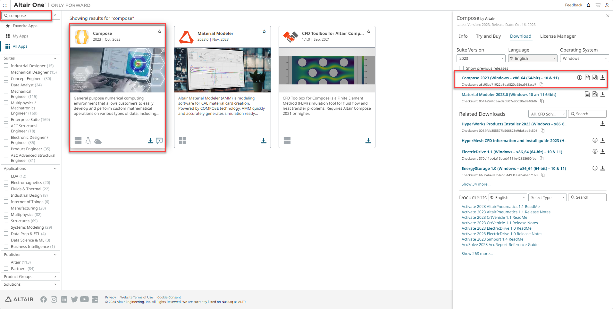Open the user account profile
Viewport: 613px width, 309px height.
(607, 5)
